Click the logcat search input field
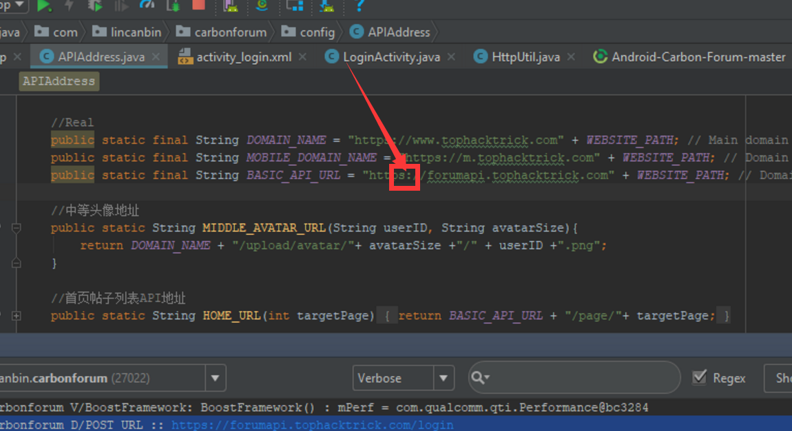792x431 pixels. (574, 377)
